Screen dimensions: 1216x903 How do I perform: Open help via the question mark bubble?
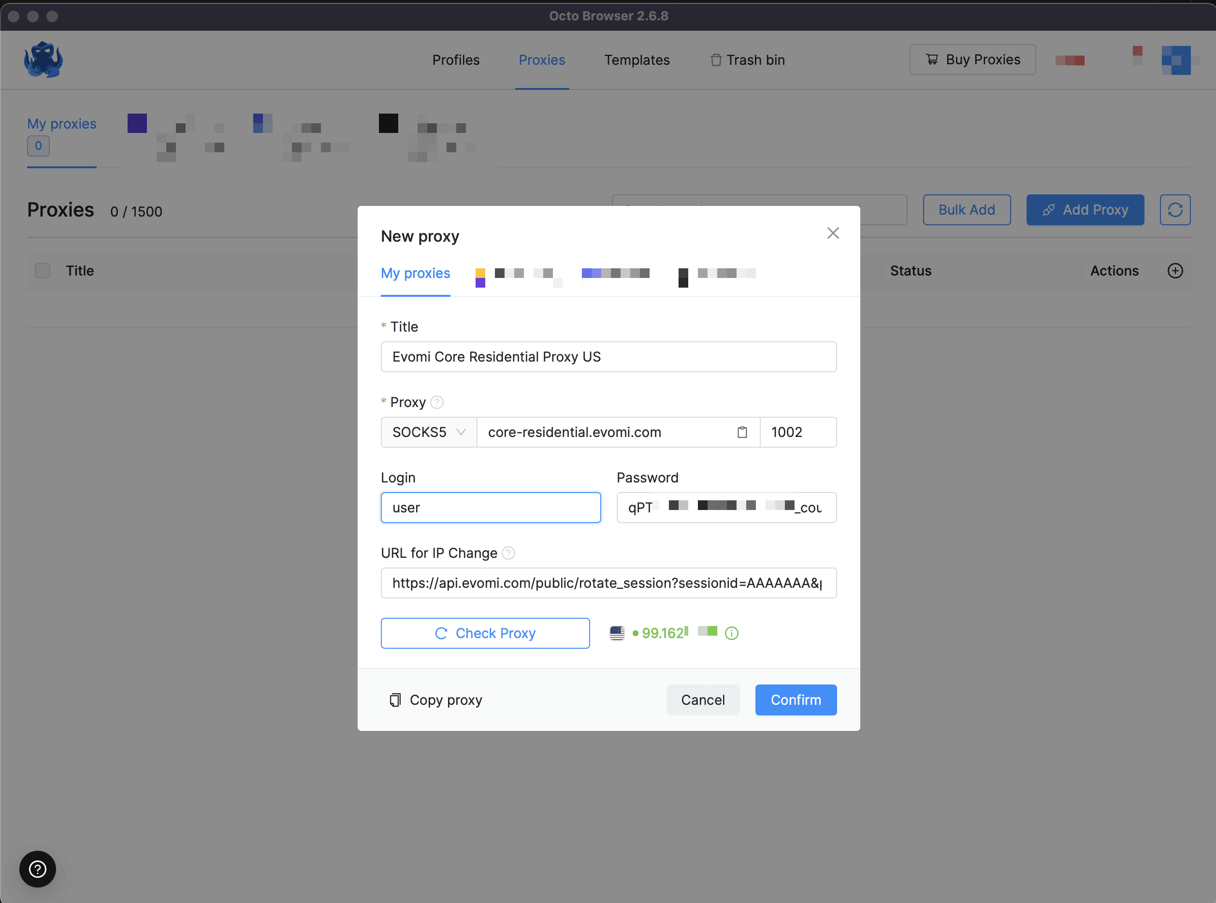(38, 869)
